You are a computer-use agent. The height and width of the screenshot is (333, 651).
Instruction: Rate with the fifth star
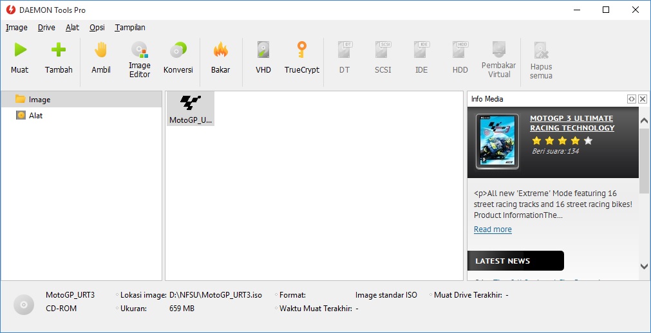[x=588, y=141]
